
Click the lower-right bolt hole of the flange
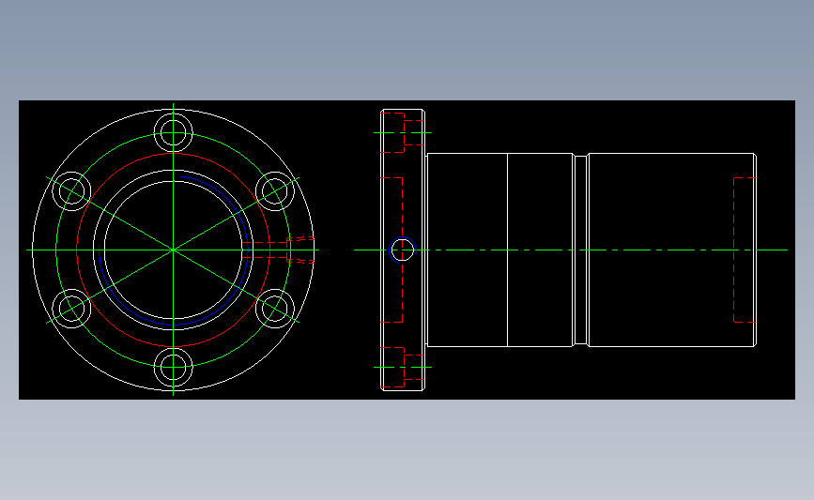coord(275,309)
